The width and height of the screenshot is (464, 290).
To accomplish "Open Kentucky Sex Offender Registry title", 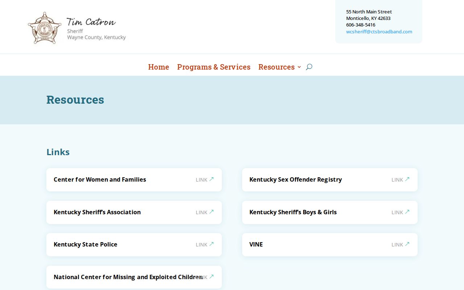I will pos(295,179).
